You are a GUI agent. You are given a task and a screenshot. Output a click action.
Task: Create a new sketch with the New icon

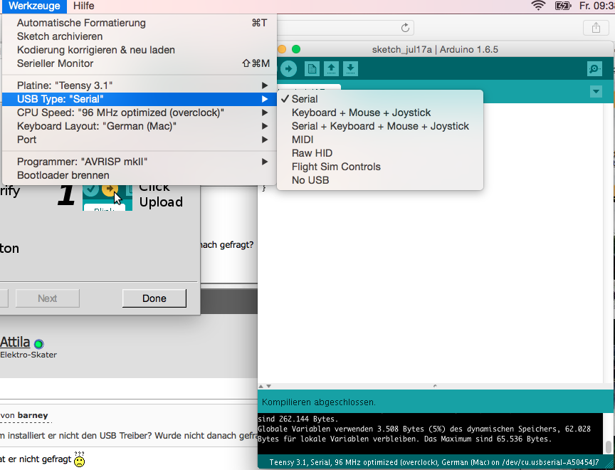pyautogui.click(x=312, y=69)
